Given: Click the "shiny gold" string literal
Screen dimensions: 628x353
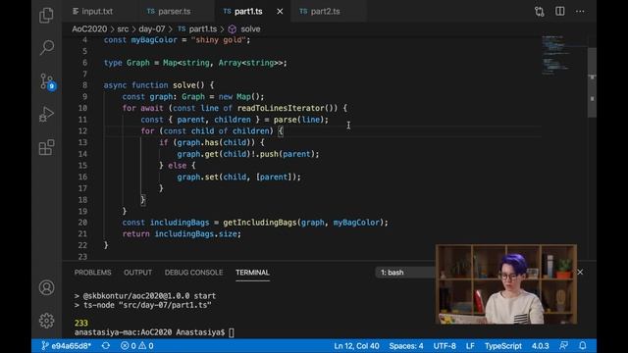Looking at the screenshot, I should (x=218, y=40).
